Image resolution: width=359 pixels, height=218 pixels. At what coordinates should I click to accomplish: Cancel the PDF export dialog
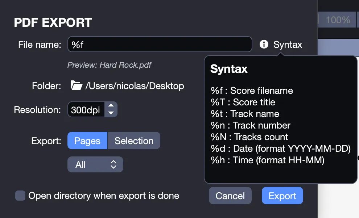click(x=230, y=196)
